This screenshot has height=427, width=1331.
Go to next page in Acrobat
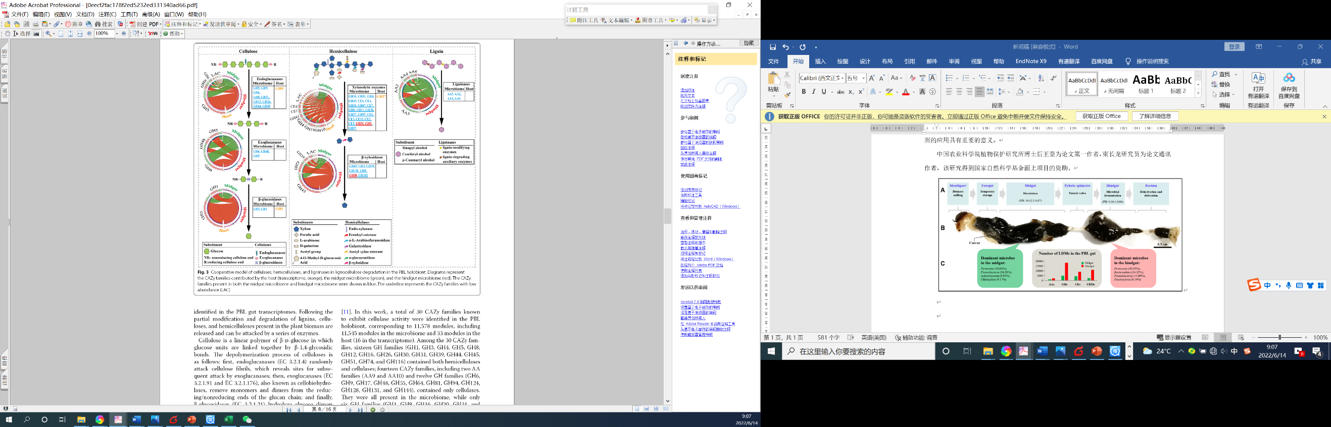coord(351,410)
